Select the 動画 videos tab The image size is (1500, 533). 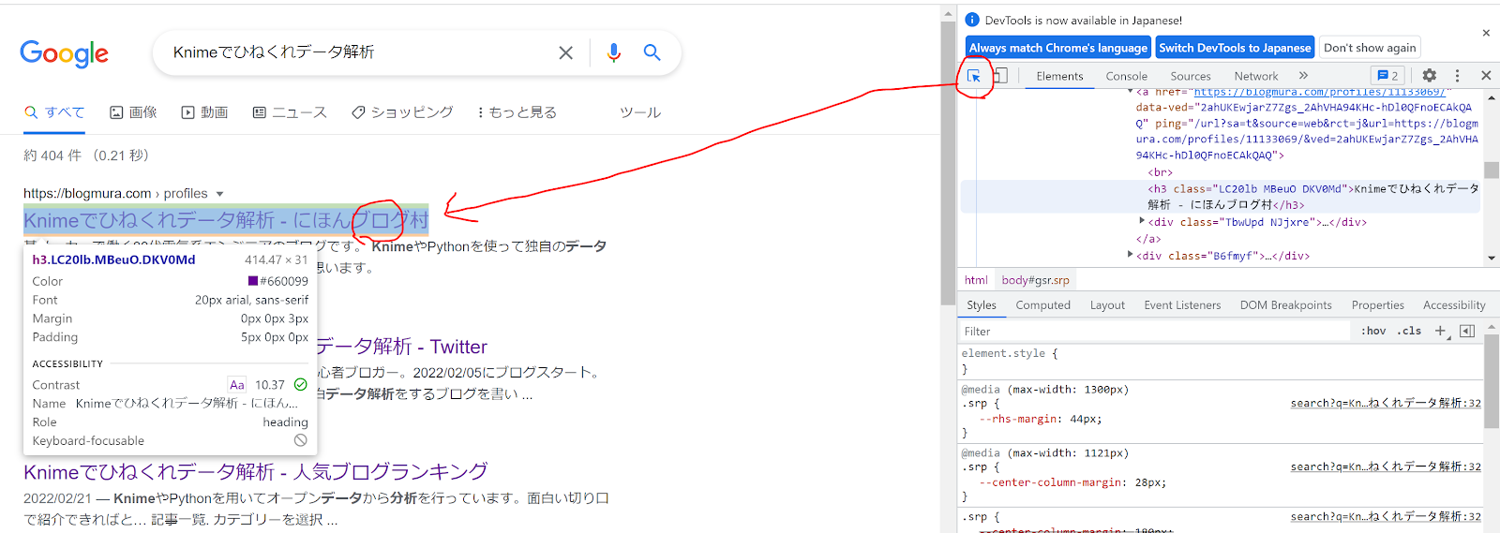(x=204, y=112)
